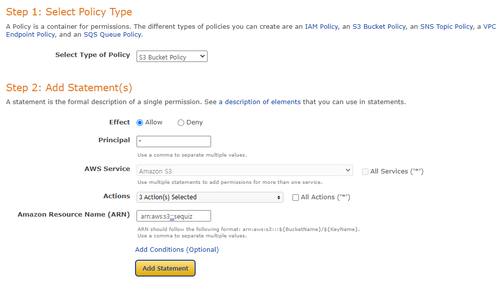Click the Actions dropdown stepper arrows
The image size is (500, 284).
tap(279, 197)
